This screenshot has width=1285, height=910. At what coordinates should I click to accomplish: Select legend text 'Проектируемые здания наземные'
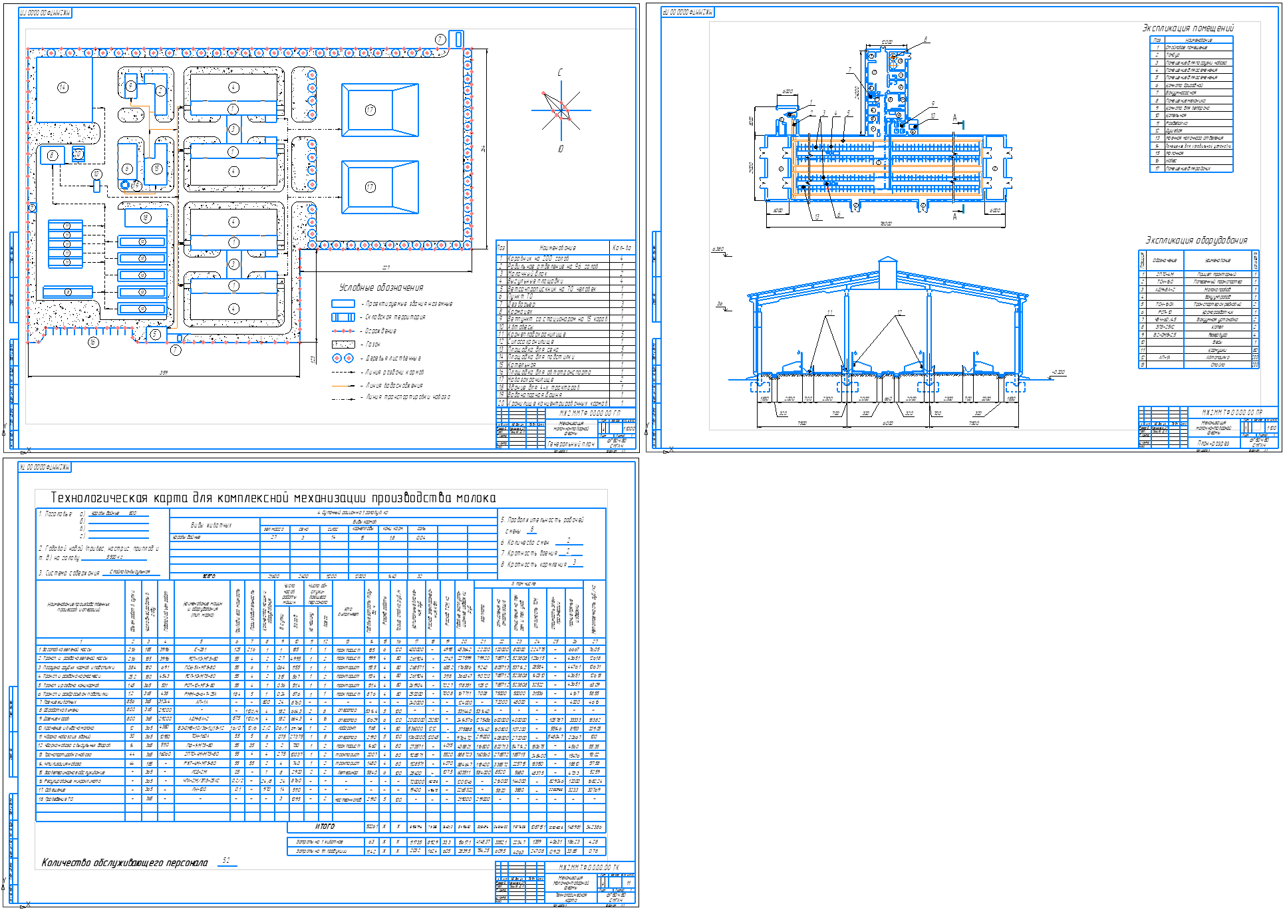[409, 303]
